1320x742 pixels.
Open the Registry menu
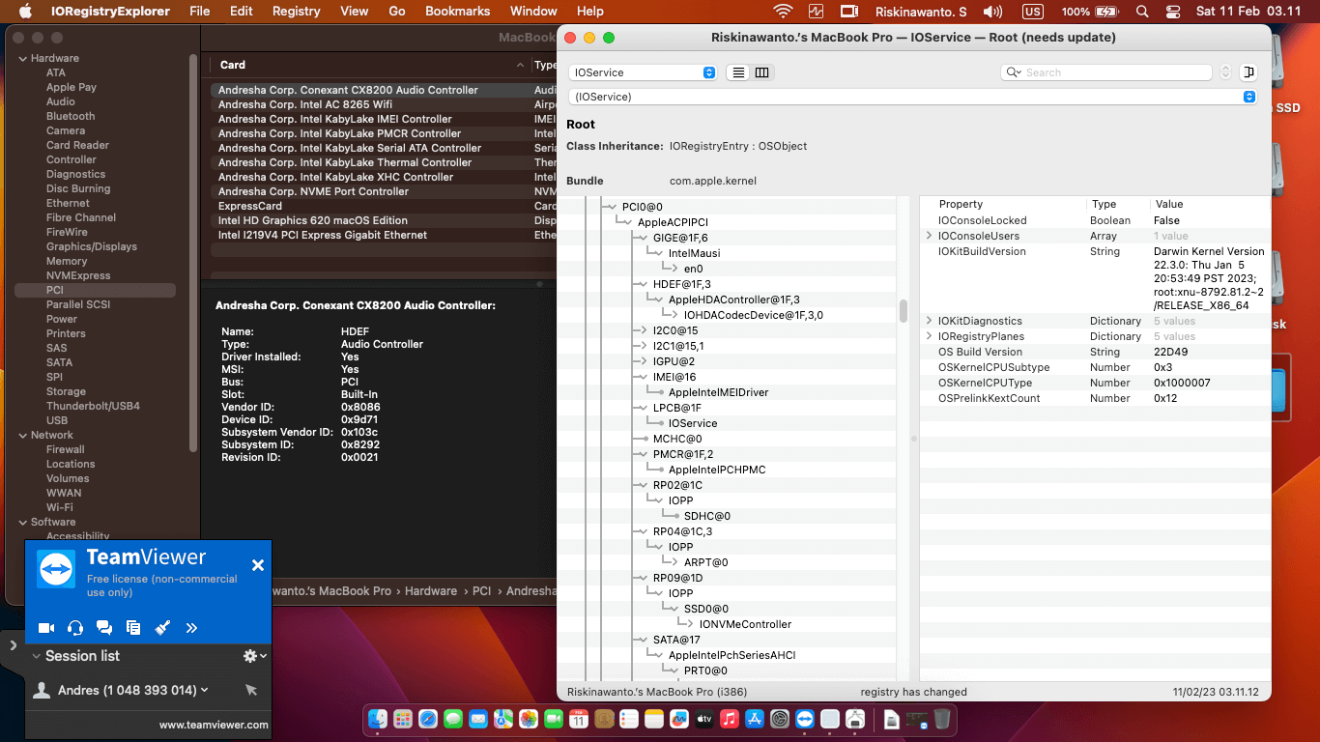[296, 12]
